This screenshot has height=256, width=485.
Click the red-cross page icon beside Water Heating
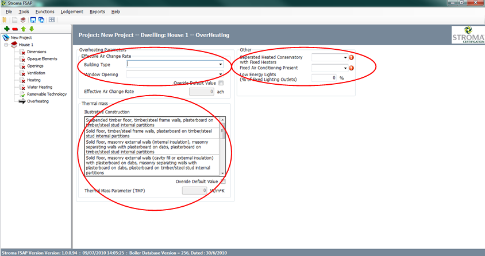(x=22, y=87)
